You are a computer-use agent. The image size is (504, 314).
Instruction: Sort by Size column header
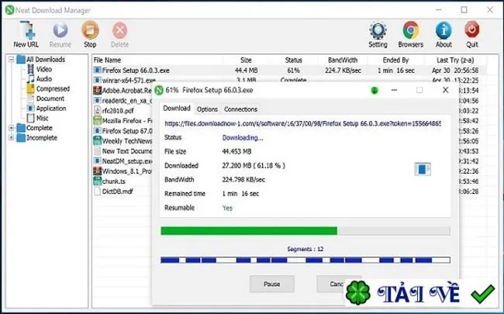246,60
